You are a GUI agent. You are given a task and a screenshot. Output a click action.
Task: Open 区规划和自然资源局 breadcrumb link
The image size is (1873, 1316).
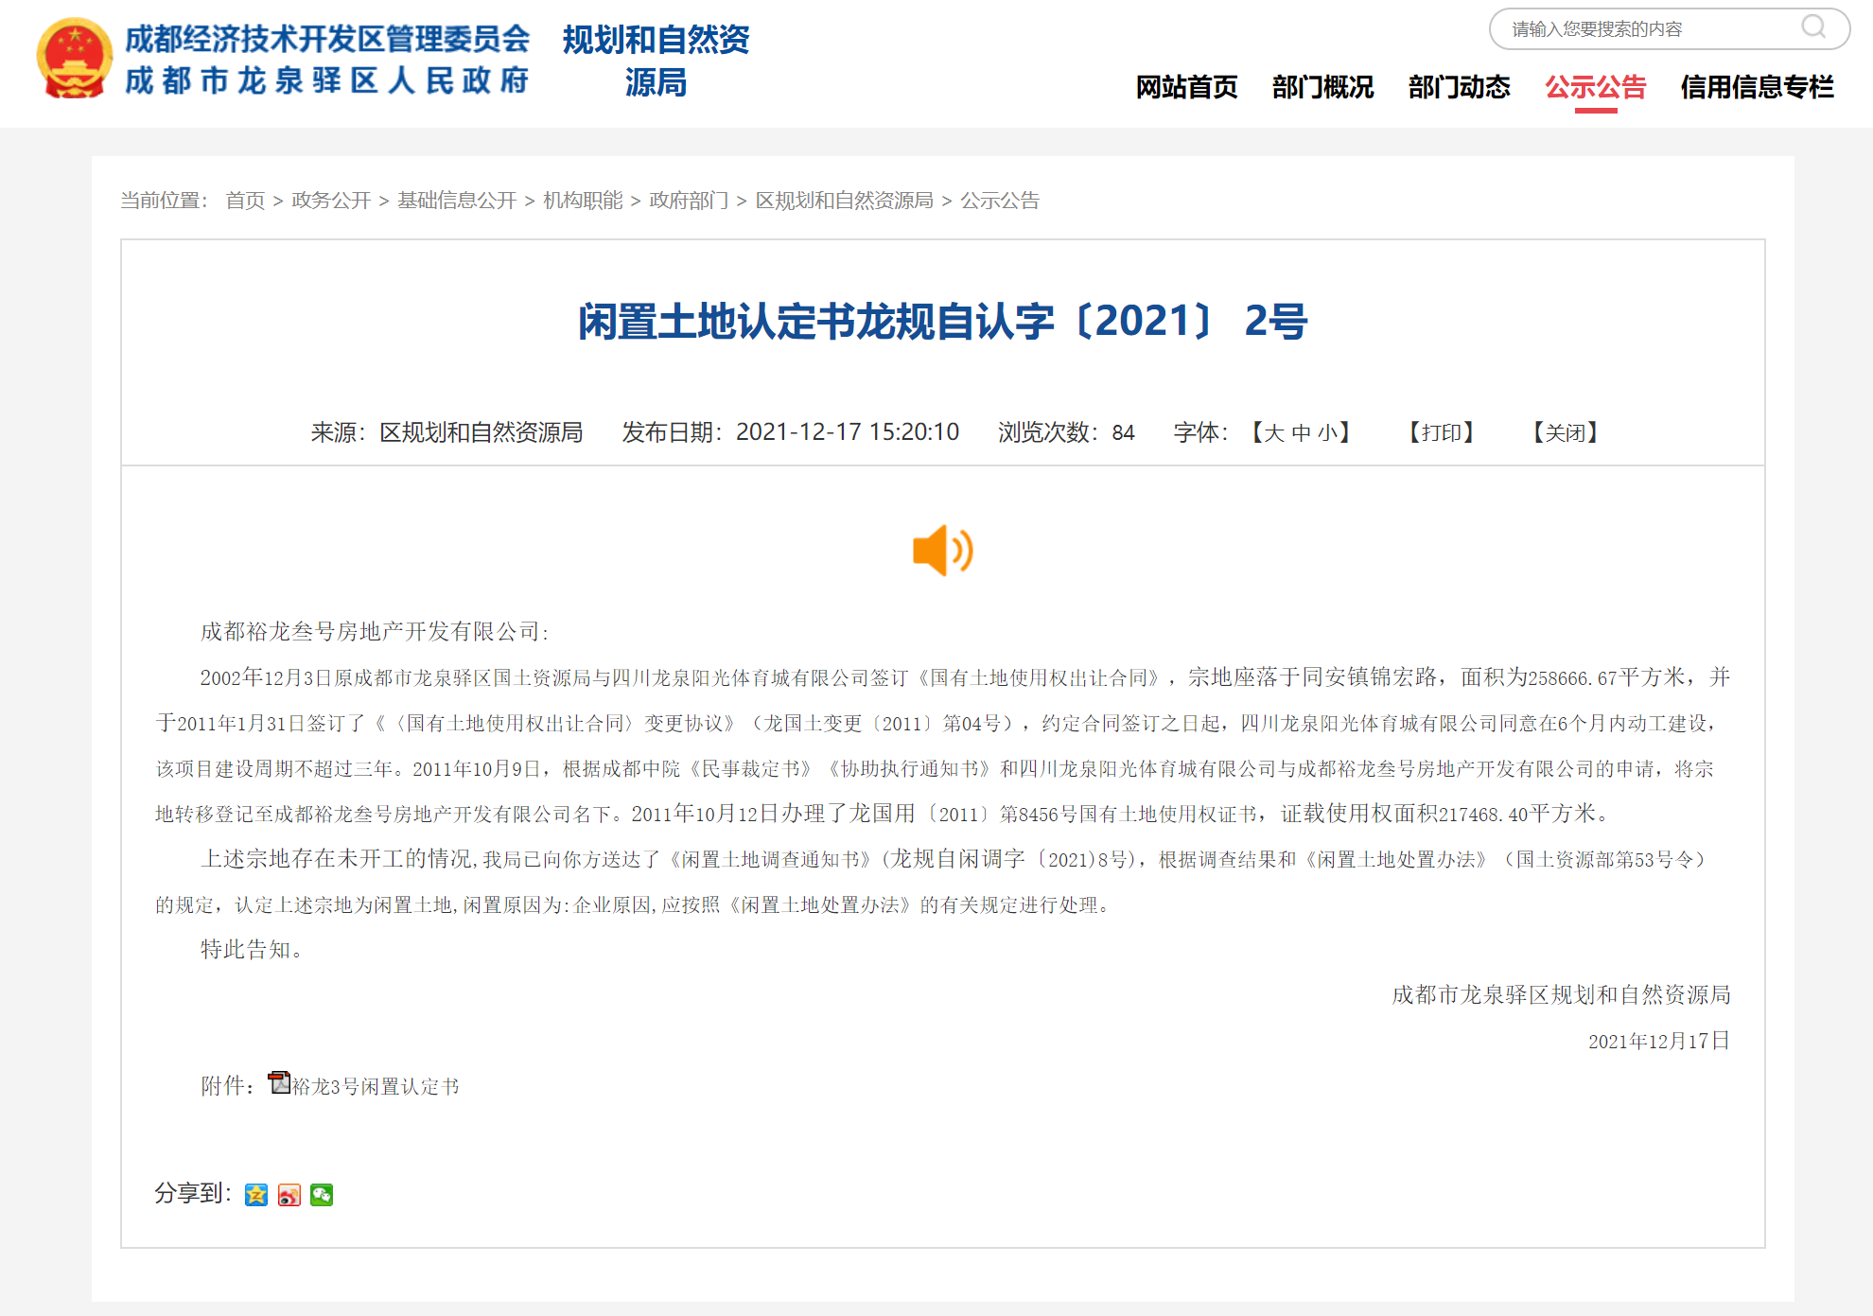844,201
